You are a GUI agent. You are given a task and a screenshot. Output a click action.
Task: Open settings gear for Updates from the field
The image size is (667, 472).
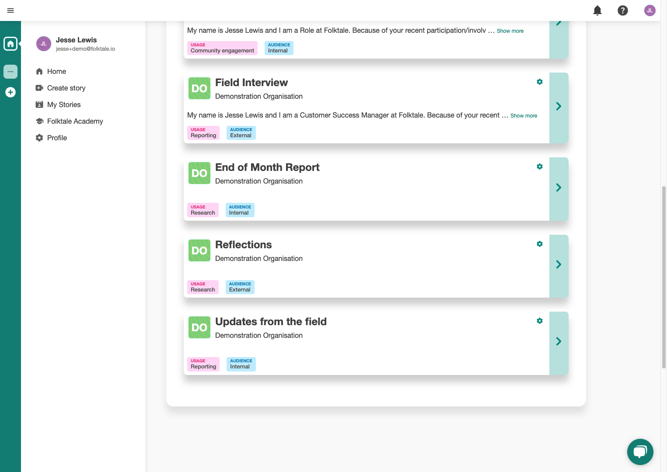[x=540, y=321]
